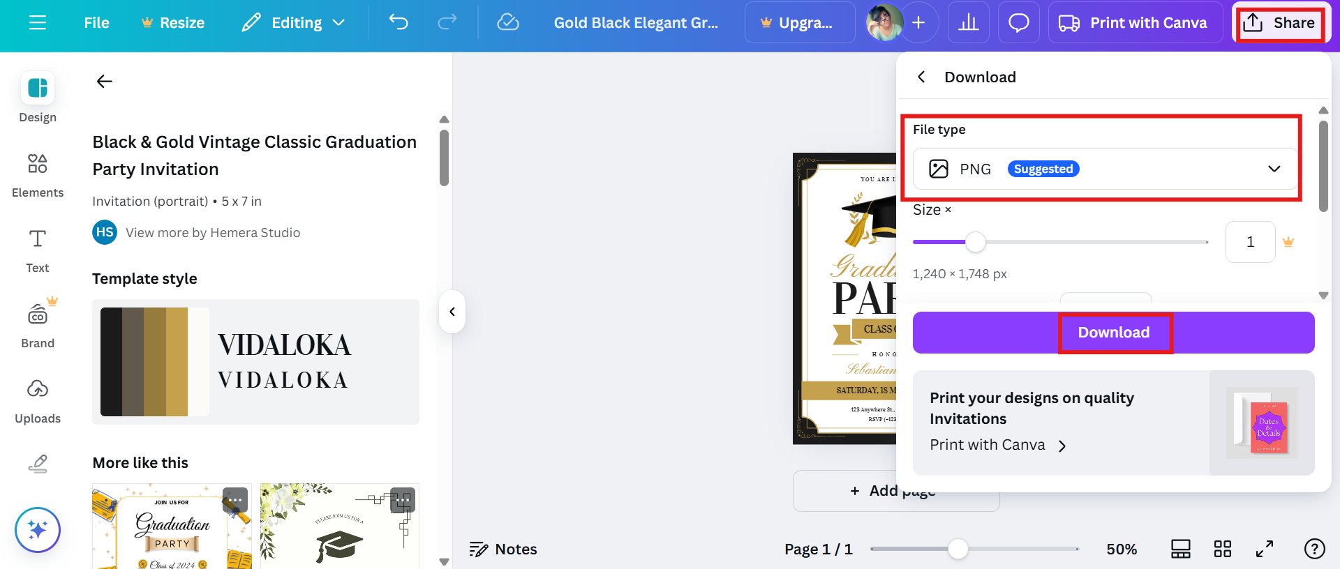Apply the Vidaloka font style
This screenshot has height=569, width=1340.
tap(283, 362)
